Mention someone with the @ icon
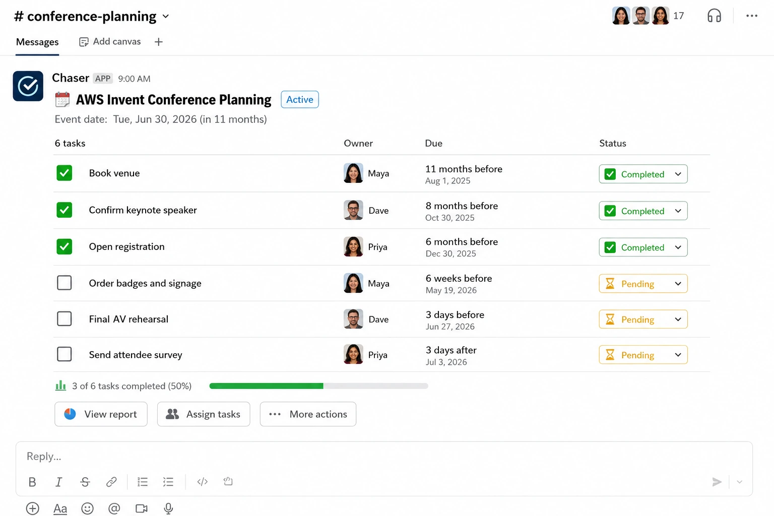 tap(114, 508)
